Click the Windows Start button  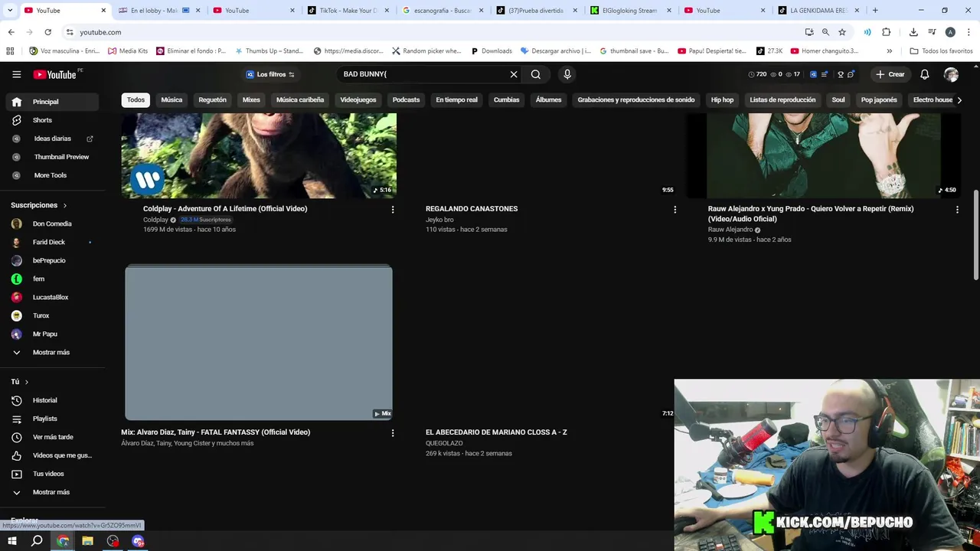click(12, 541)
